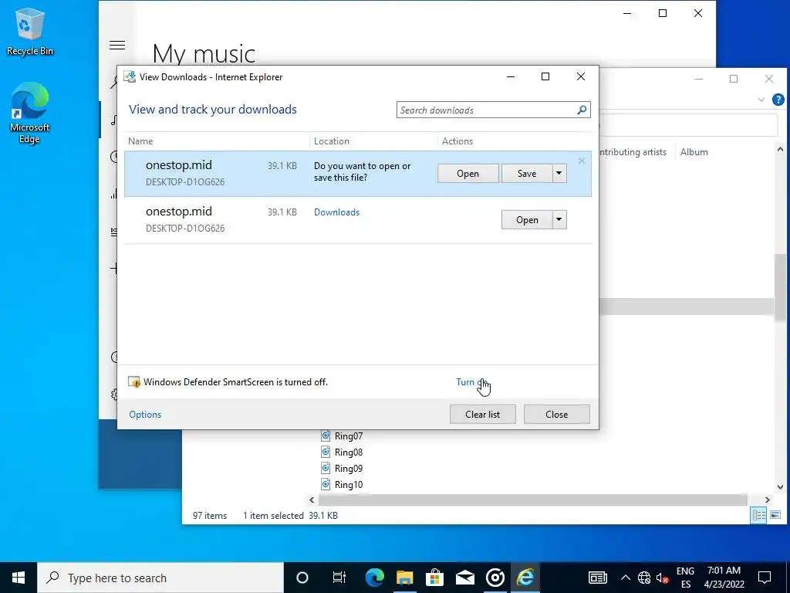The image size is (790, 593).
Task: Select the Ring08 file in File Explorer
Action: pos(349,452)
